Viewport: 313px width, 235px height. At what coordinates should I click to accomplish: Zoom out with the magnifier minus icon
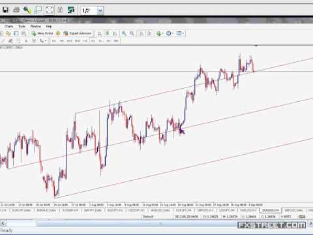pos(132,33)
